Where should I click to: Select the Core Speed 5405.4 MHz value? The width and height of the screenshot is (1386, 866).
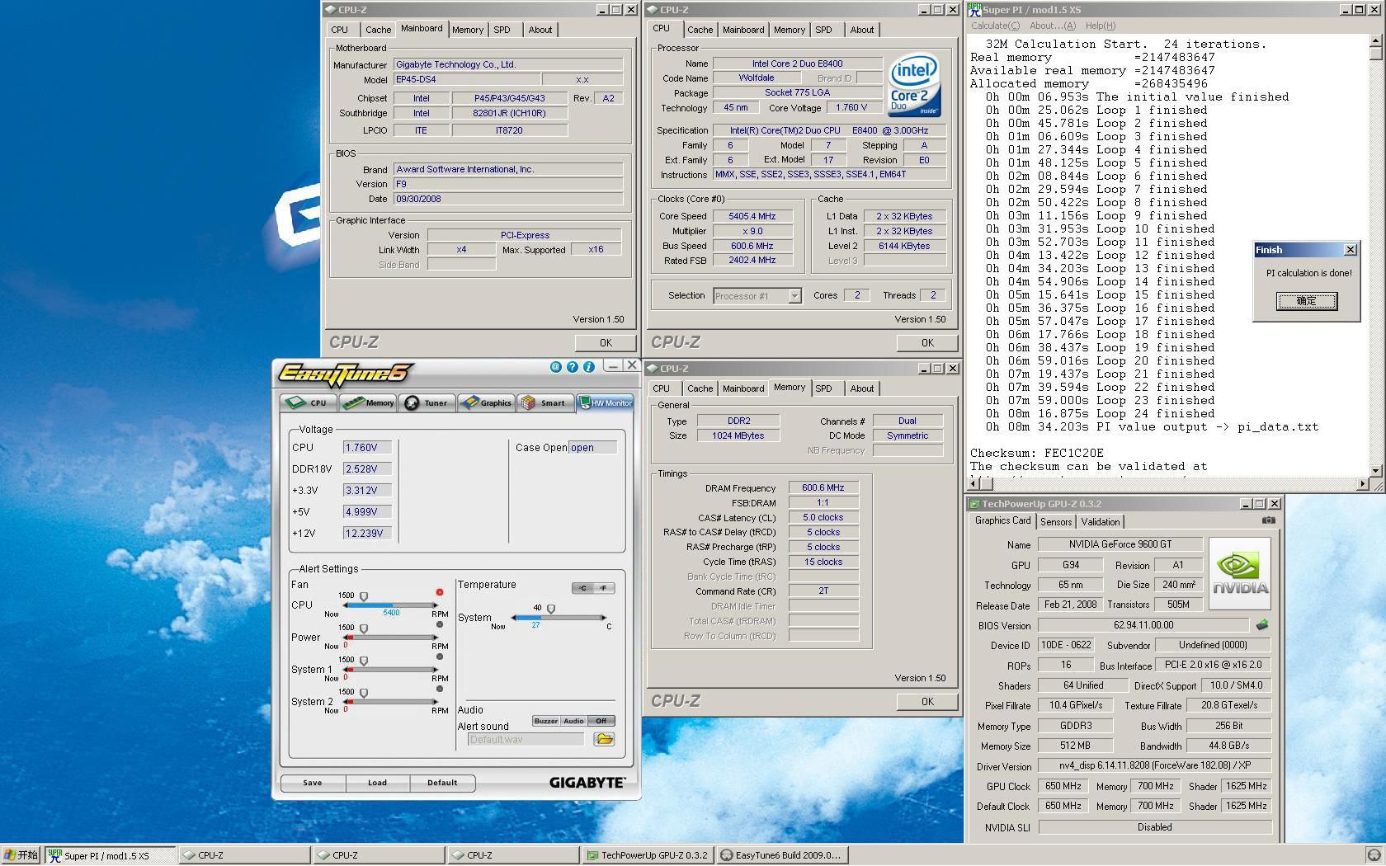[x=752, y=216]
